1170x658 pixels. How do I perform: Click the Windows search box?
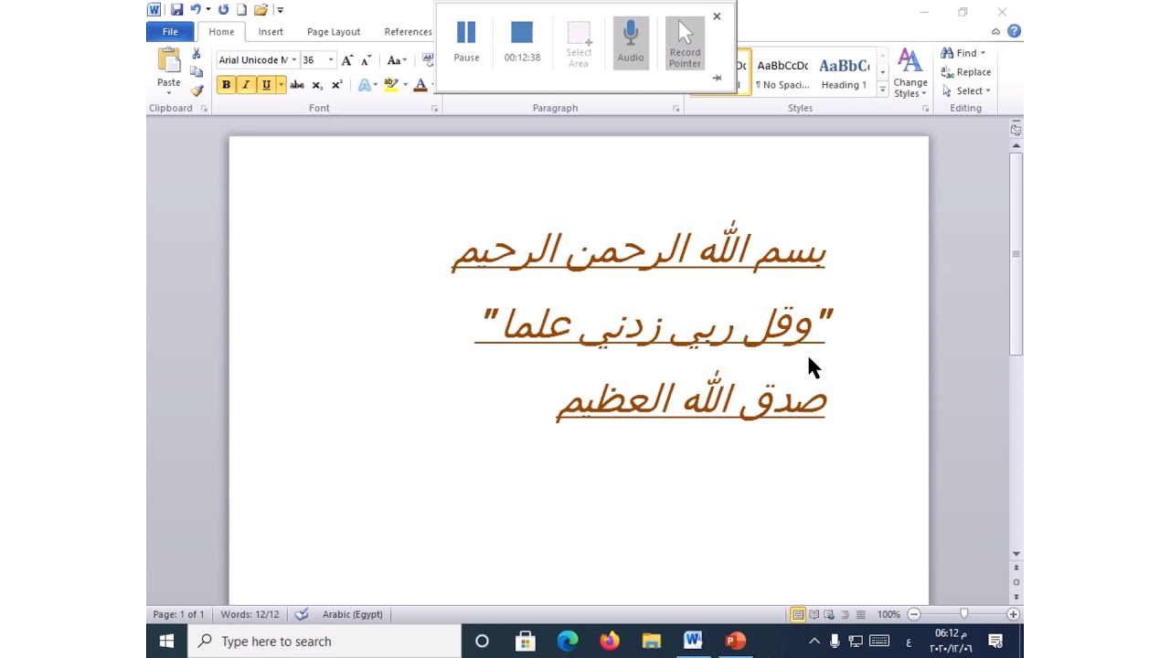(x=324, y=642)
